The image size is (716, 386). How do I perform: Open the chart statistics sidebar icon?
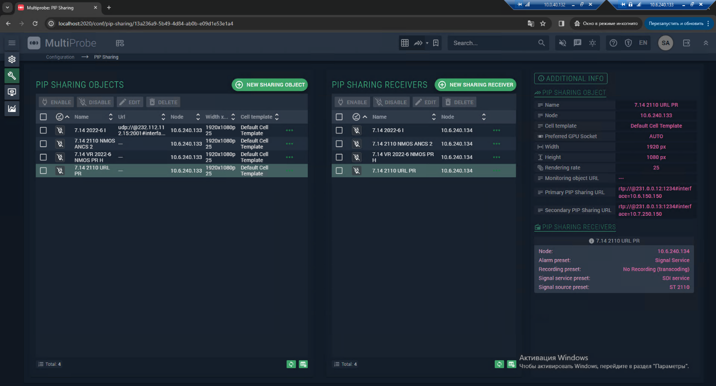point(12,109)
